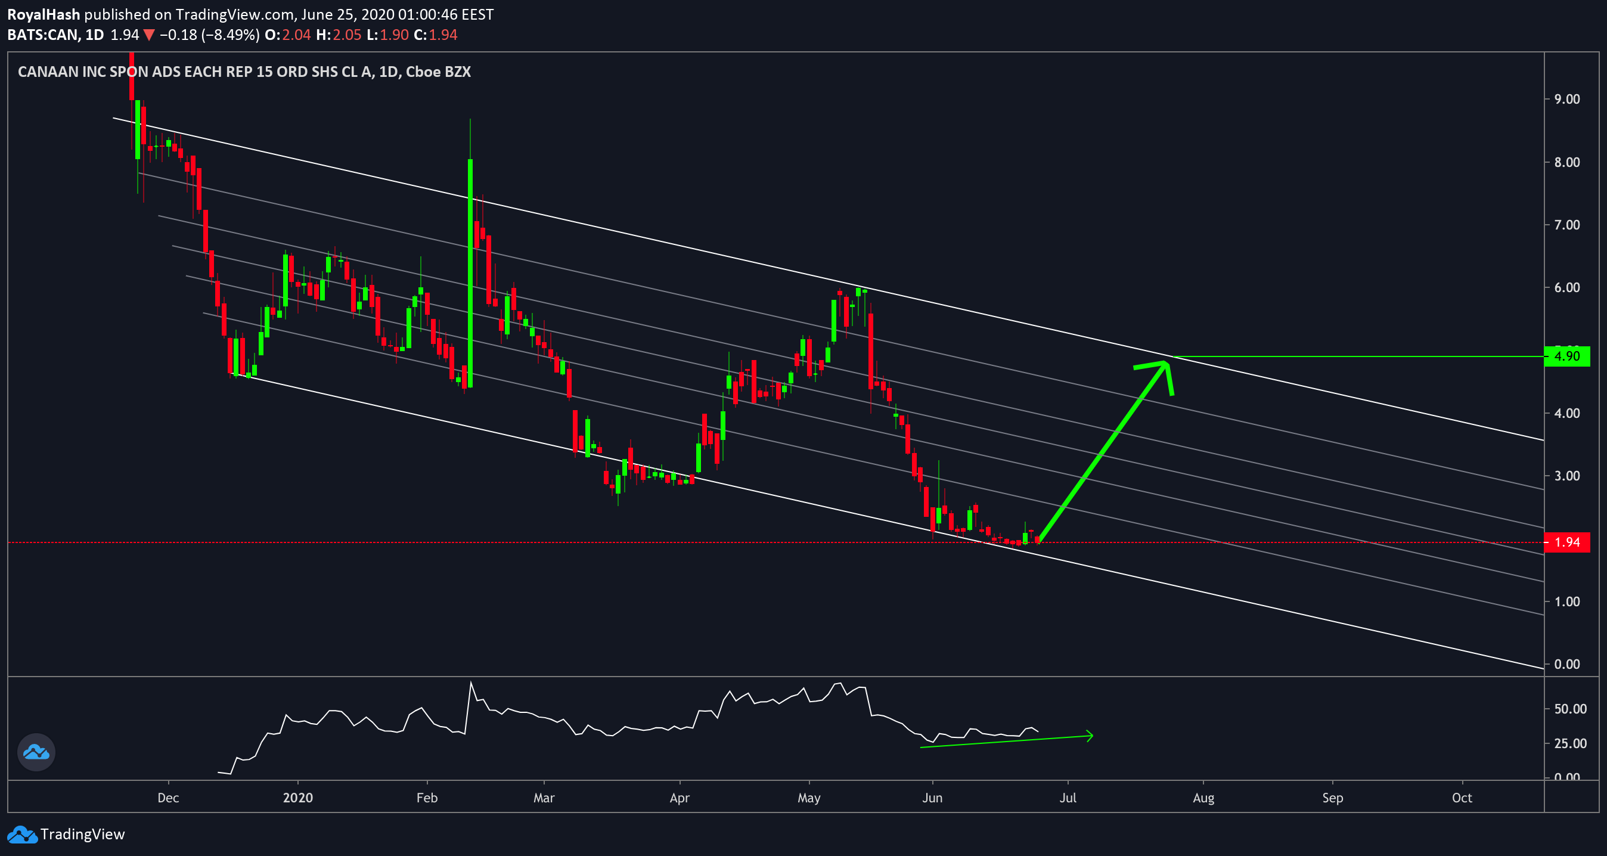Click the CANAAN INC SPON ADS chart title
Screen dimensions: 1607x856
[244, 72]
